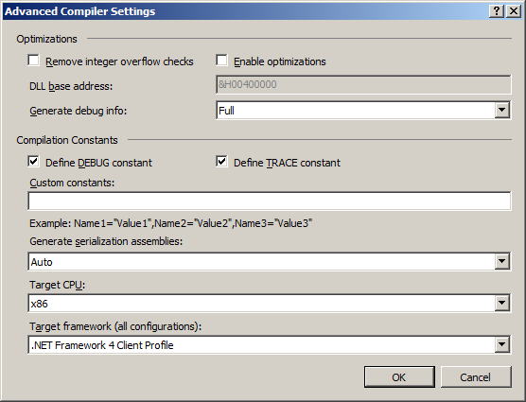Click the Advanced Compiler Settings title bar
Image resolution: width=526 pixels, height=402 pixels.
click(x=245, y=11)
